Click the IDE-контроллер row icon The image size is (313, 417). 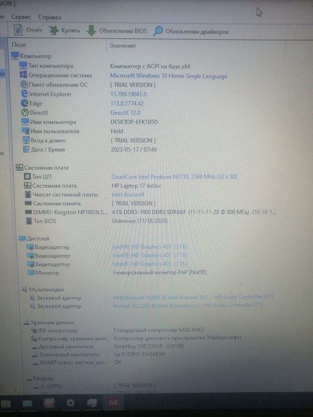[34, 331]
